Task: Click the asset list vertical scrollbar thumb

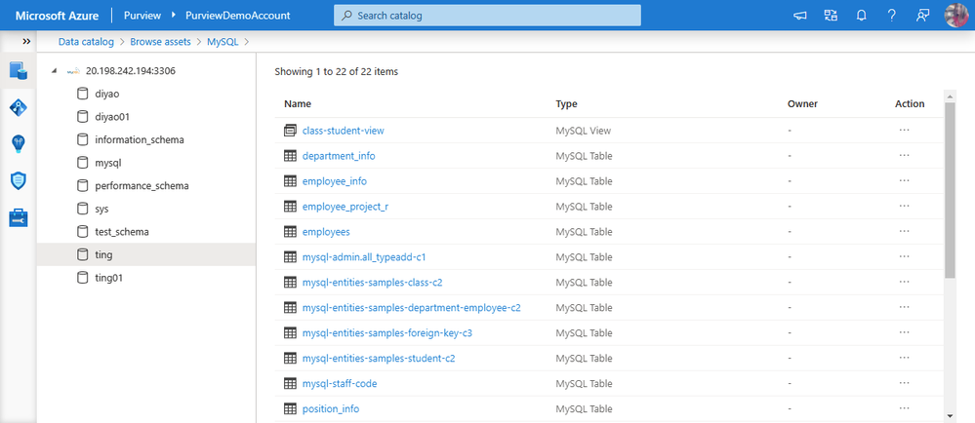Action: (950, 190)
